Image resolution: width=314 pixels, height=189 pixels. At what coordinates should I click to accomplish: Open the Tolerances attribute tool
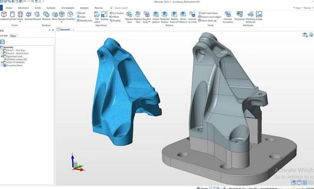pyautogui.click(x=240, y=16)
